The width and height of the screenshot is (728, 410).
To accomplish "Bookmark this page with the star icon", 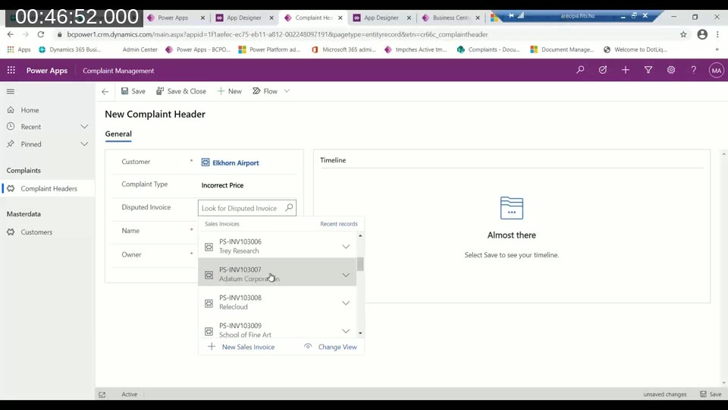I will [683, 34].
